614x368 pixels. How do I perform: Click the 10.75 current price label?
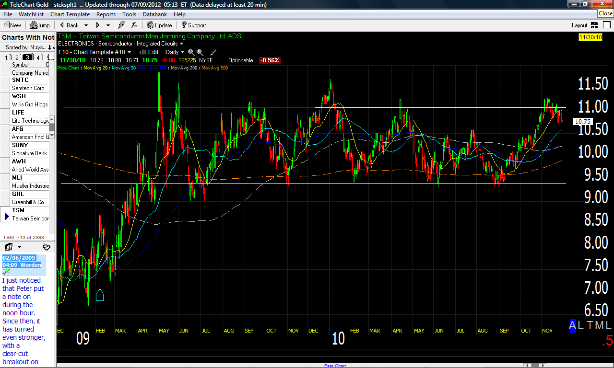[x=583, y=122]
